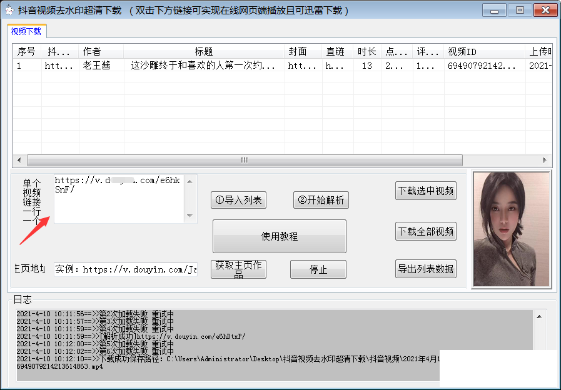The image size is (561, 390).
Task: Switch to the 视频下载 tab
Action: (26, 31)
